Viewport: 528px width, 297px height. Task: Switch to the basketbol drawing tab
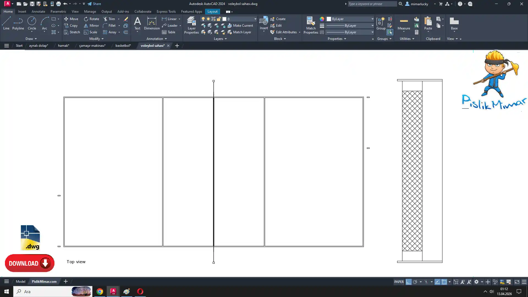123,46
